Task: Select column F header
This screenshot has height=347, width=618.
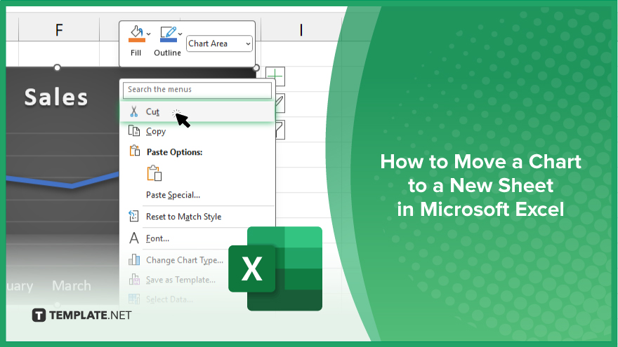Action: (59, 30)
